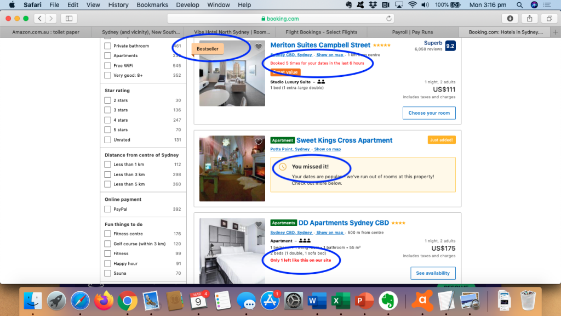The height and width of the screenshot is (316, 561).
Task: View the DD Apartments bedroom photo
Action: pos(232,251)
